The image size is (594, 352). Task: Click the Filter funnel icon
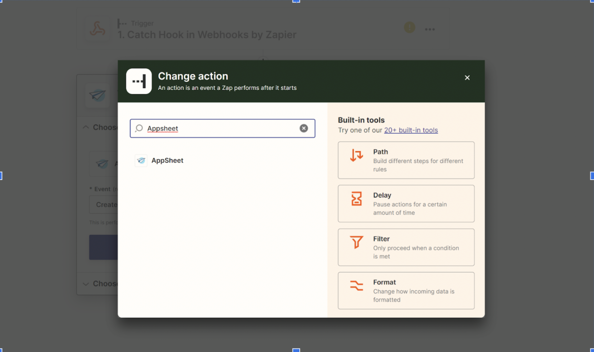coord(356,242)
